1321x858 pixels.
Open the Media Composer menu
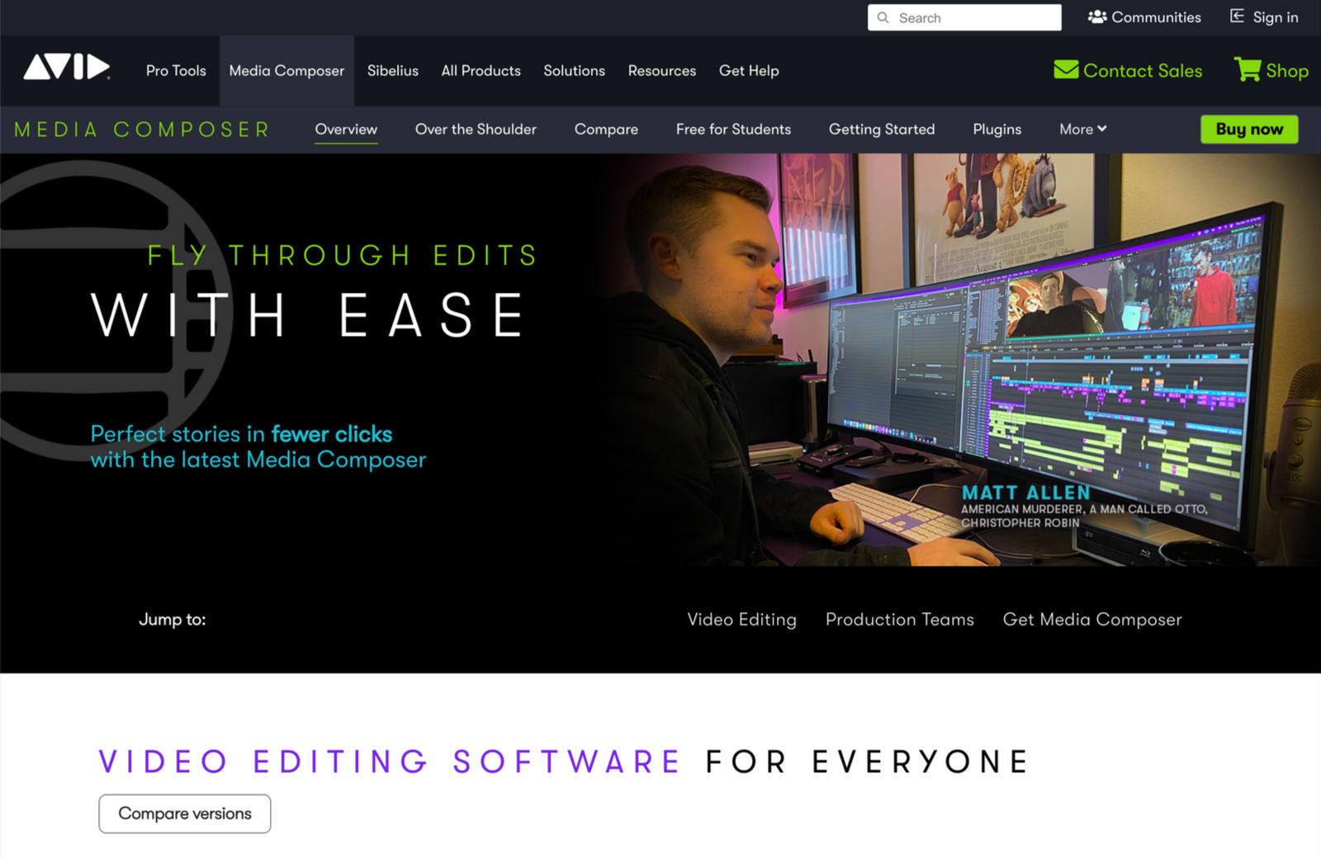click(x=286, y=71)
